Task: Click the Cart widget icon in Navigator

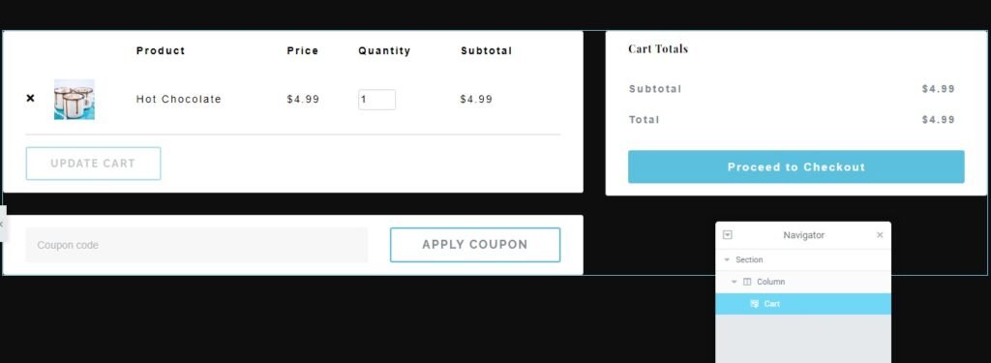Action: coord(754,304)
